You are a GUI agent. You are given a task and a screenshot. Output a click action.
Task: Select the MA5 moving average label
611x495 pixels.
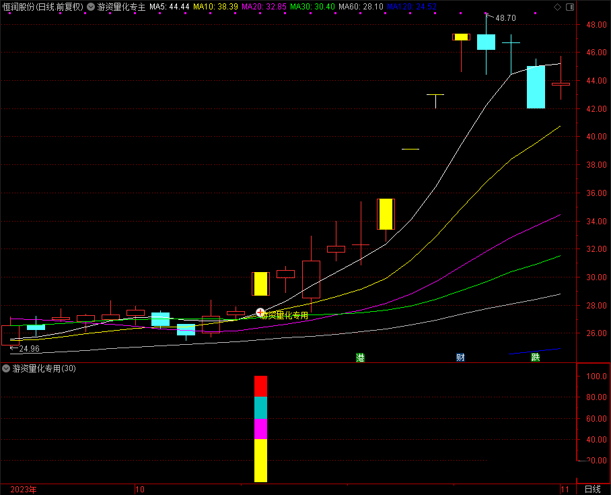[x=169, y=7]
